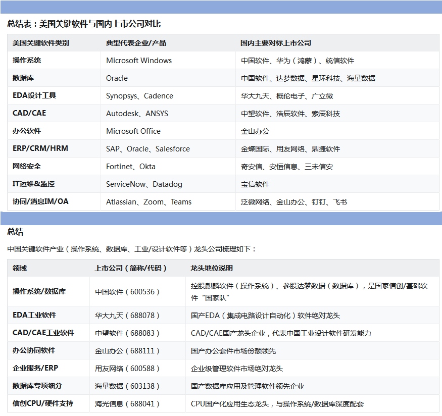Click the 信创CPU/硬件支持 row label

(x=43, y=403)
